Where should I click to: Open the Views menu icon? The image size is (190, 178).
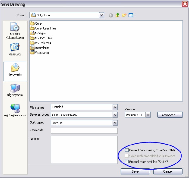tap(132, 15)
